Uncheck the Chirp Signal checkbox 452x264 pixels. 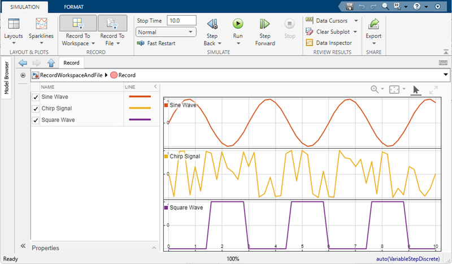click(36, 109)
